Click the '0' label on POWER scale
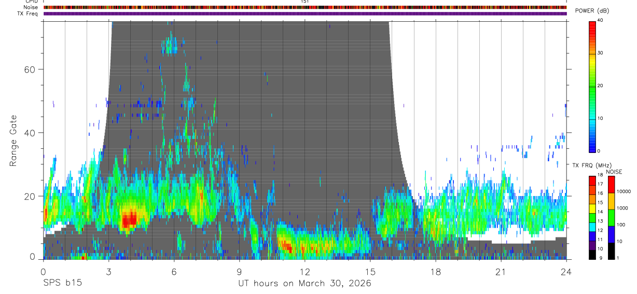Viewport: 637px width, 294px height. 599,151
